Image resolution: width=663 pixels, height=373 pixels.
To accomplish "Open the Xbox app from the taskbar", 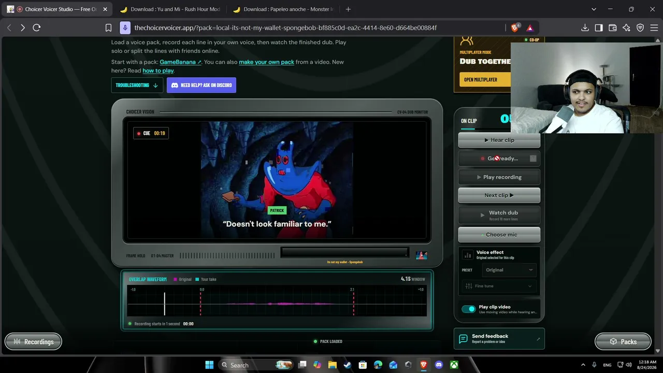I will (454, 365).
